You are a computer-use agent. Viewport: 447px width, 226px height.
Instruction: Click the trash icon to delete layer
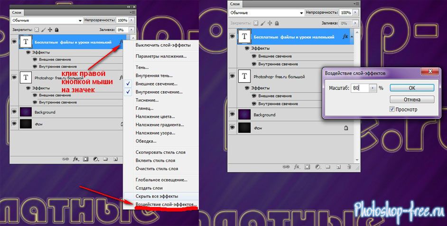click(x=349, y=167)
